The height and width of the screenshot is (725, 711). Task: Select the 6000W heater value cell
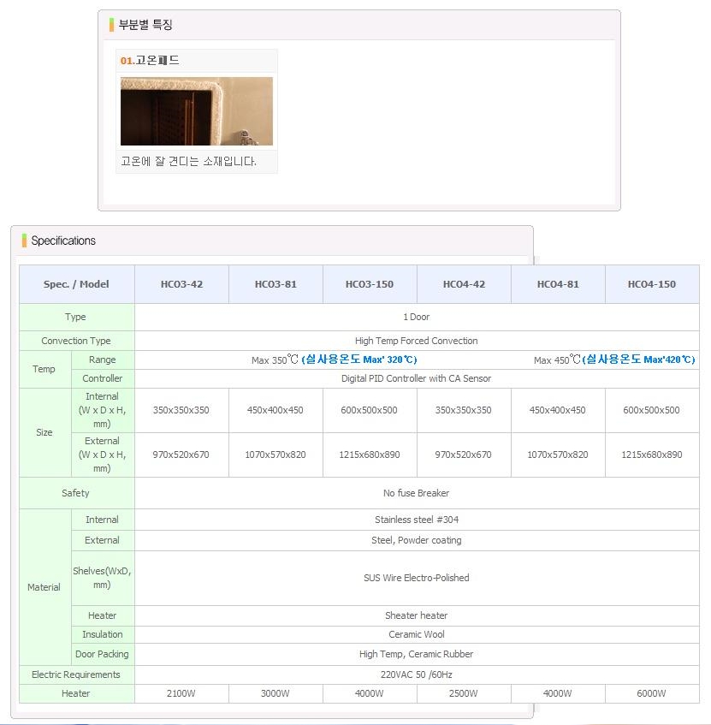(x=651, y=693)
